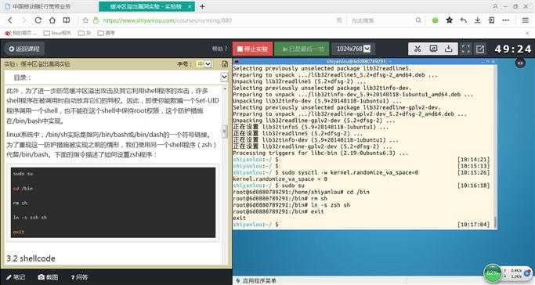Image resolution: width=535 pixels, height=285 pixels.
Task: Open the 应用程序菜单 applications menu
Action: pos(256,281)
